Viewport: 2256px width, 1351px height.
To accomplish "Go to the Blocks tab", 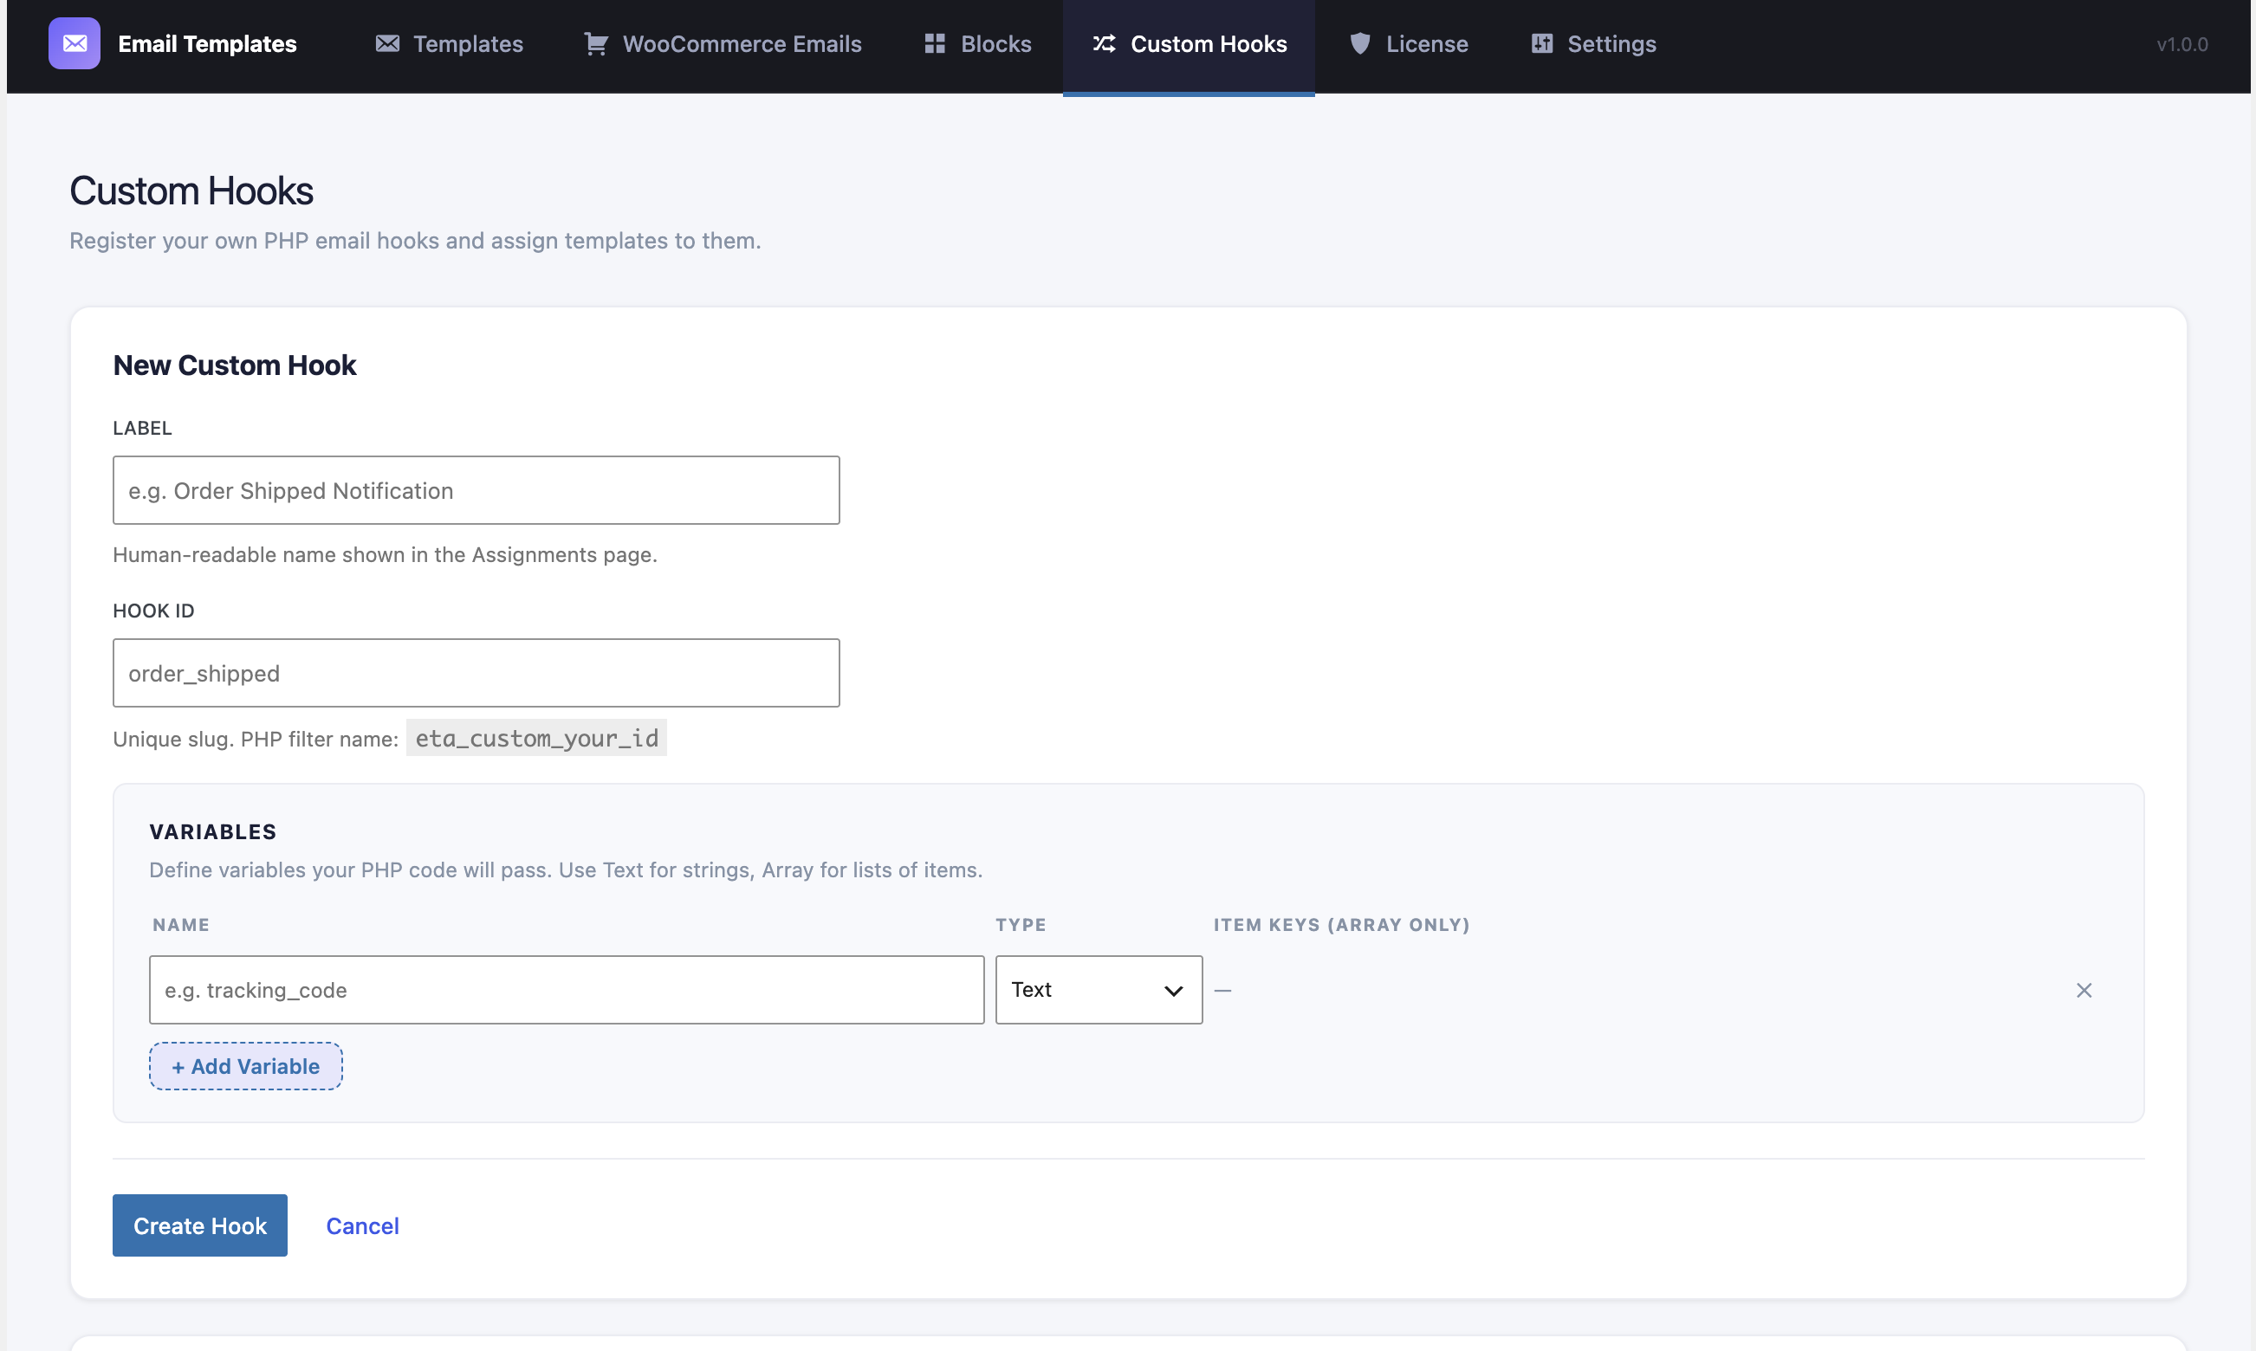I will [977, 43].
